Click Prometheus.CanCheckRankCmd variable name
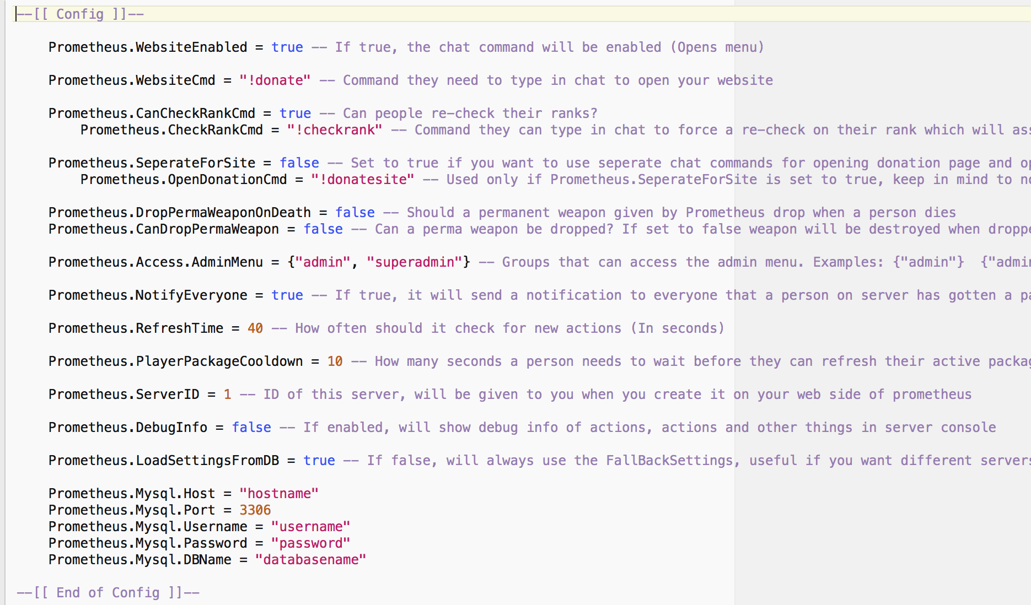Image resolution: width=1031 pixels, height=605 pixels. [152, 114]
